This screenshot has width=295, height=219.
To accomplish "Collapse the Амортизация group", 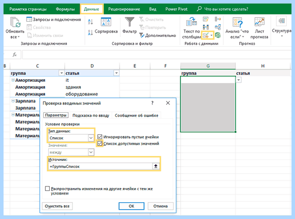I will tap(13, 80).
